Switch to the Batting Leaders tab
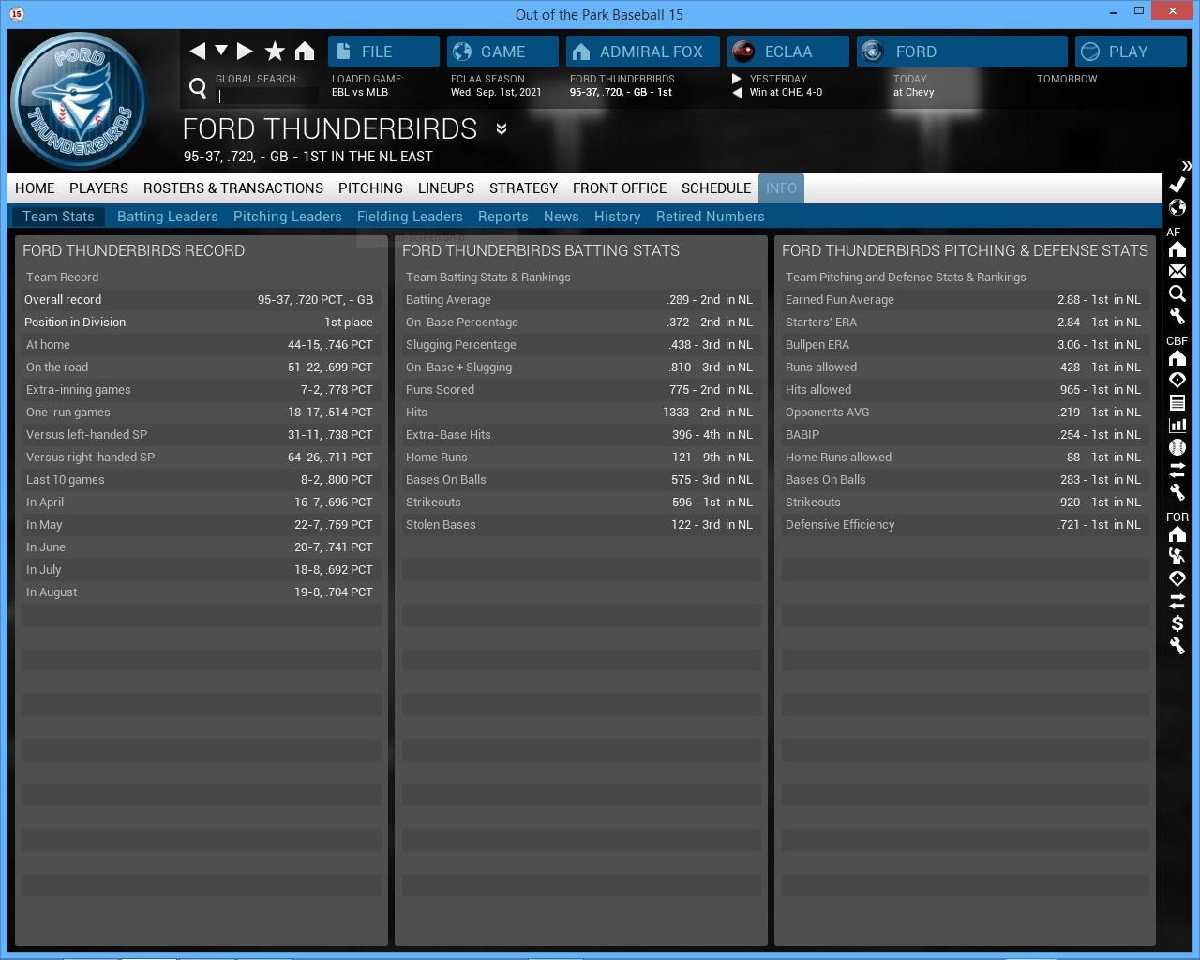The width and height of the screenshot is (1200, 960). [167, 217]
